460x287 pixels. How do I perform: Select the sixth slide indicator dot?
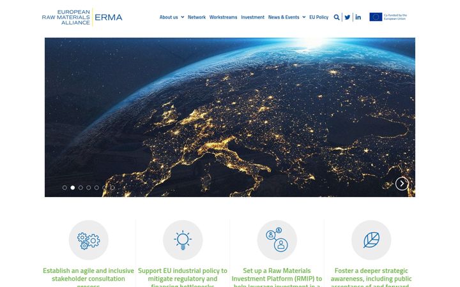point(104,188)
